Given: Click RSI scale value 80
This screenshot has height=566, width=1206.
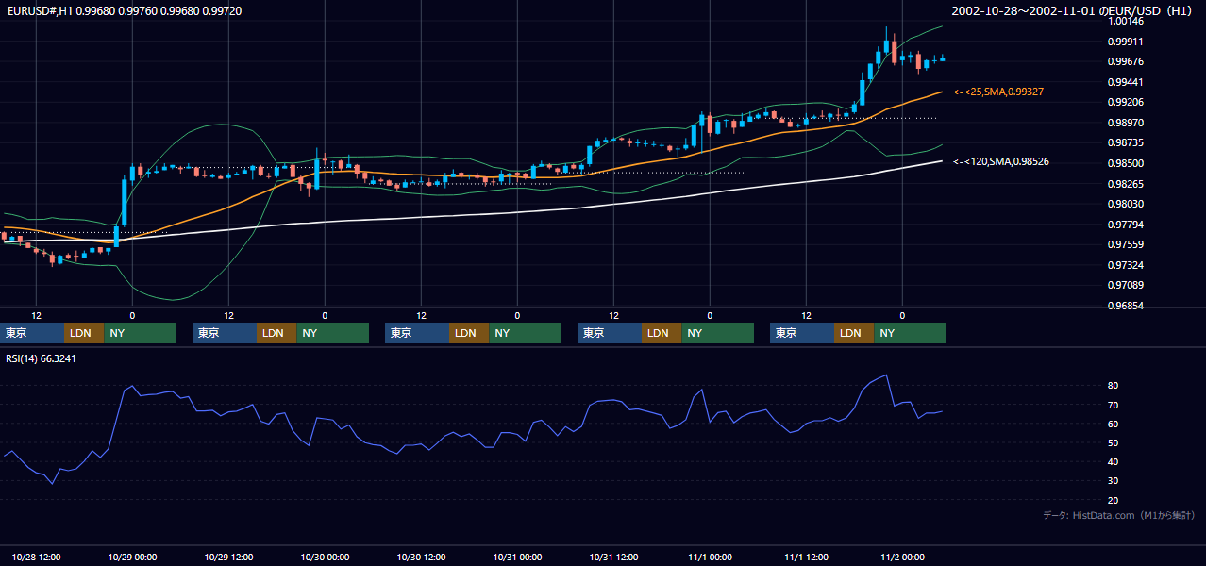Looking at the screenshot, I should (1114, 386).
